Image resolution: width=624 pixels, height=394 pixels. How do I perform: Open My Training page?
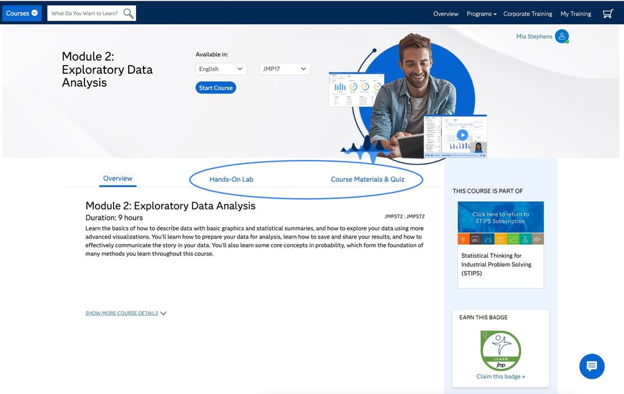coord(576,14)
